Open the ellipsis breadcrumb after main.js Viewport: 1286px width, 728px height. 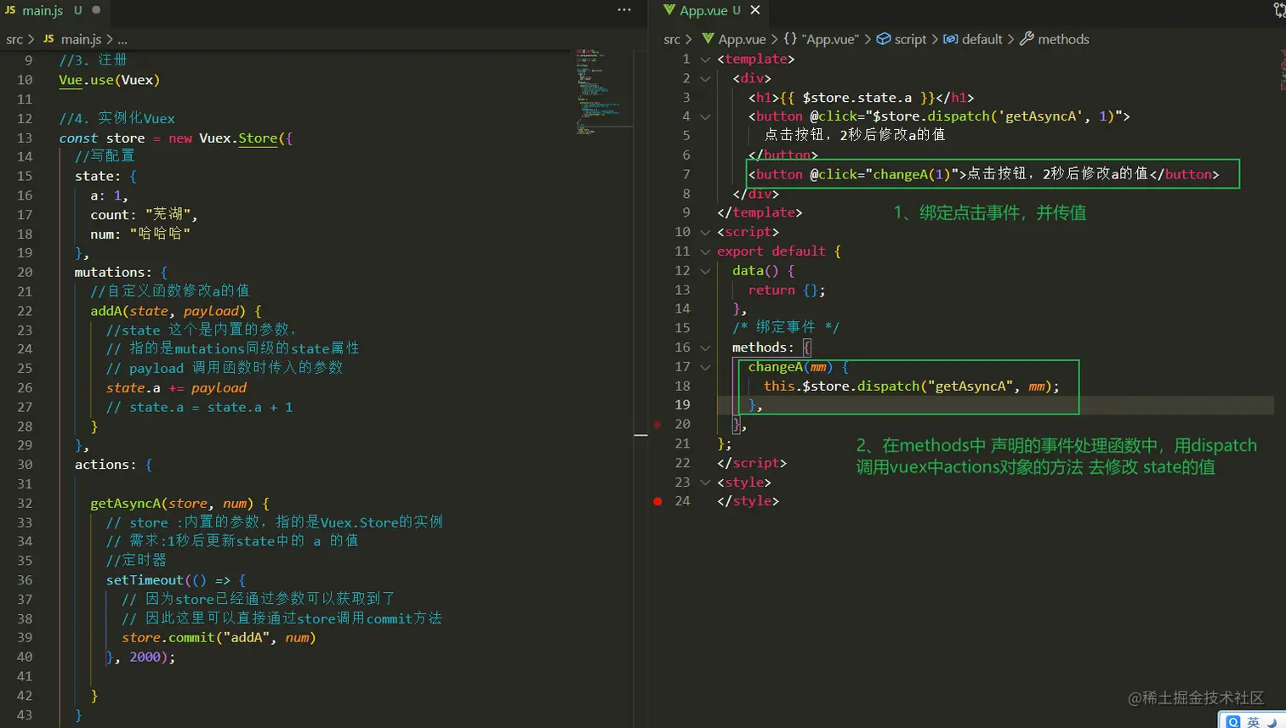pos(122,39)
